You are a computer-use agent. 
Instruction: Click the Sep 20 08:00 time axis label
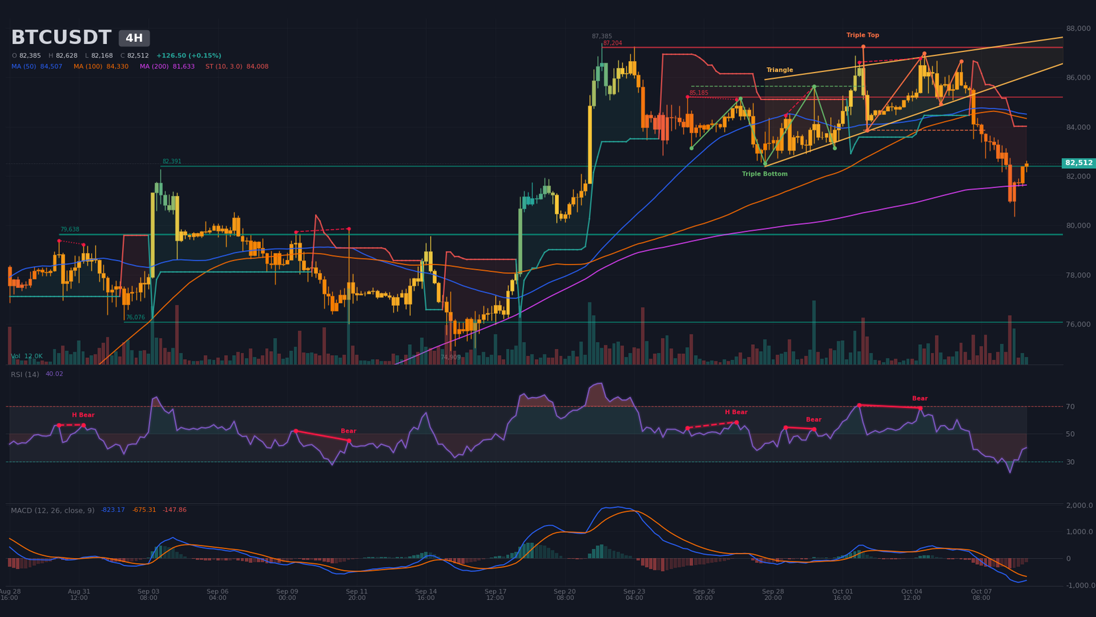(565, 594)
